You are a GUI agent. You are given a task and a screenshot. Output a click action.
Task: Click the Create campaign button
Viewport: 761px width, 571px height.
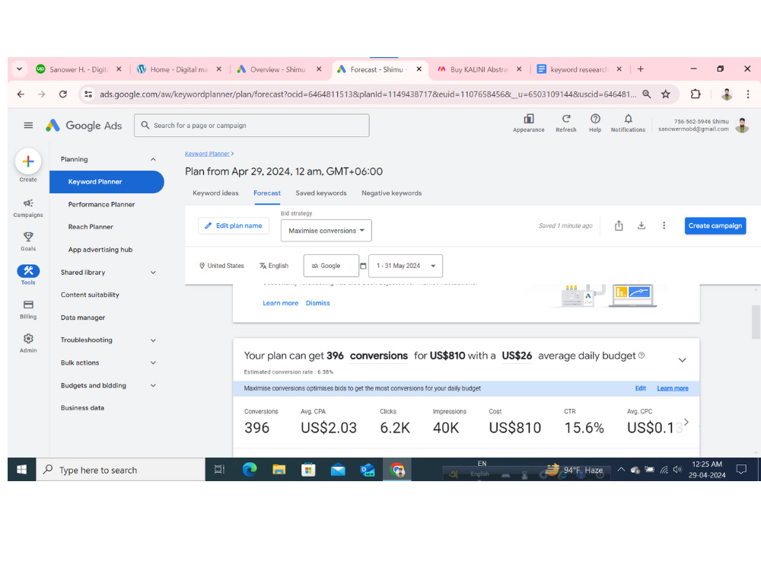click(x=715, y=226)
